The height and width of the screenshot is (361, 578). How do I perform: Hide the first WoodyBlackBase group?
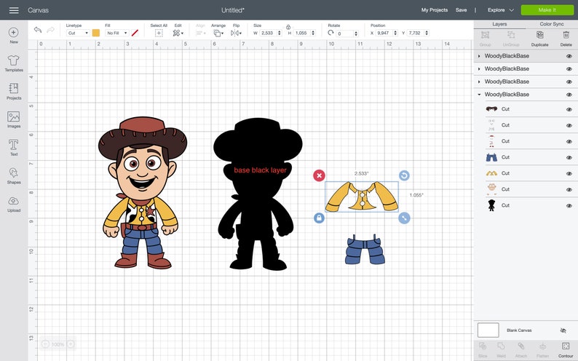coord(569,56)
